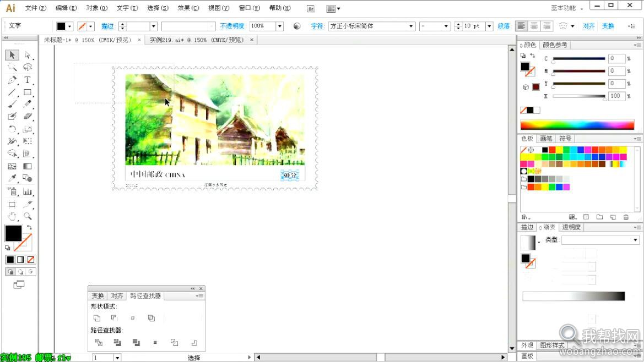Select the Column Graph tool

[x=28, y=191]
